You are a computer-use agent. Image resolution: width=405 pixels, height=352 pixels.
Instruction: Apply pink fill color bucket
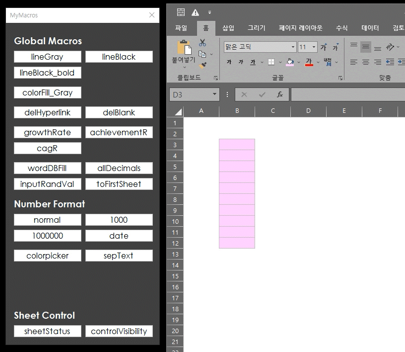(290, 62)
